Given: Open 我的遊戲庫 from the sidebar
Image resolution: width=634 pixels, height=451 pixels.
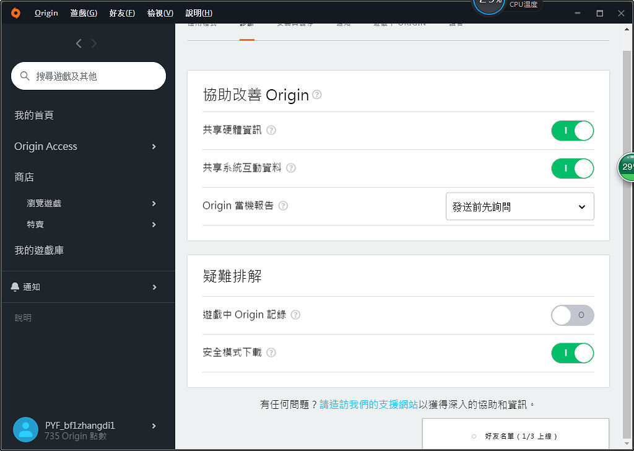Looking at the screenshot, I should pyautogui.click(x=39, y=250).
